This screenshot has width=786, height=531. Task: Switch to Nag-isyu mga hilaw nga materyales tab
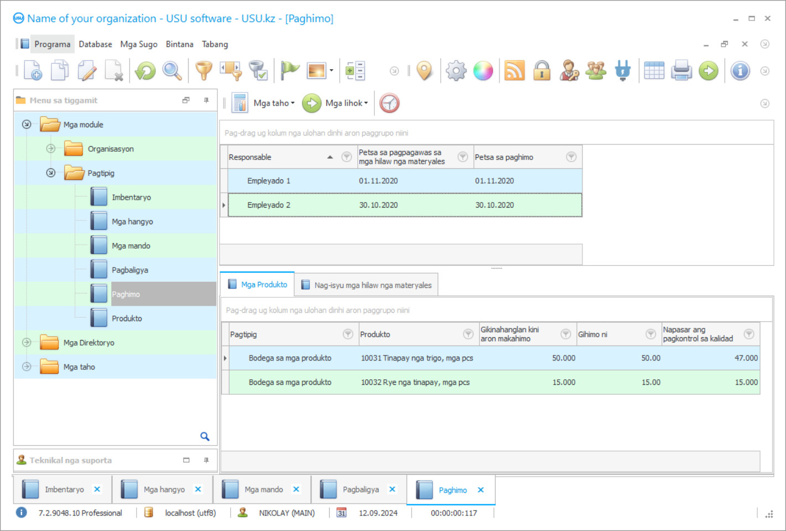point(367,285)
